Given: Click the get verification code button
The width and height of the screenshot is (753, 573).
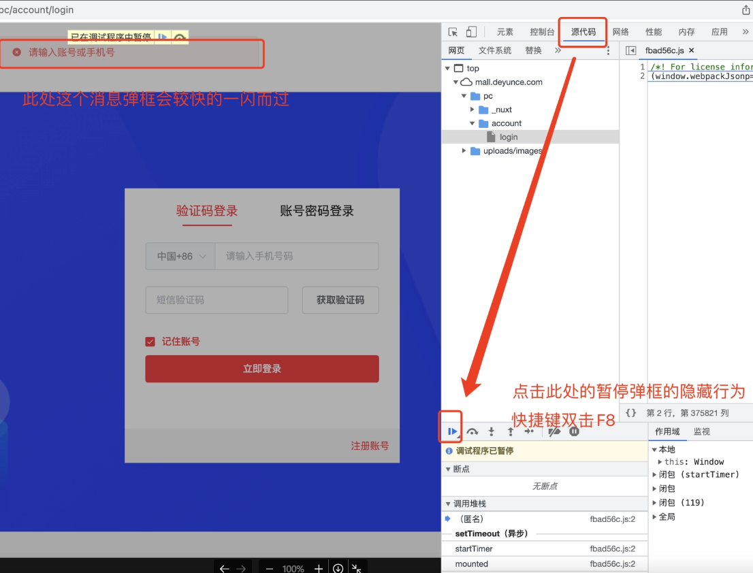Looking at the screenshot, I should click(340, 300).
